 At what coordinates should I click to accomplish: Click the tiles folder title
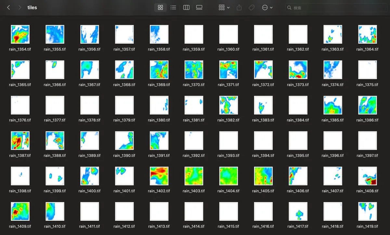click(32, 7)
